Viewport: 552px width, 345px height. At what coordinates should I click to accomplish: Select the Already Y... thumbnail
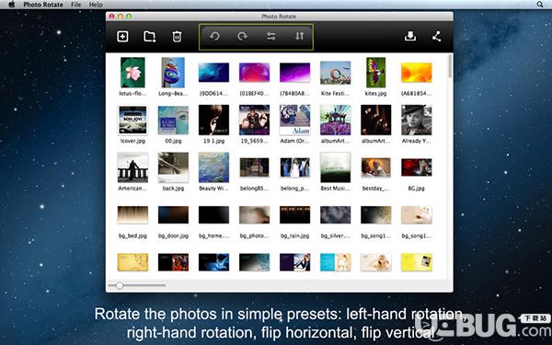(417, 120)
